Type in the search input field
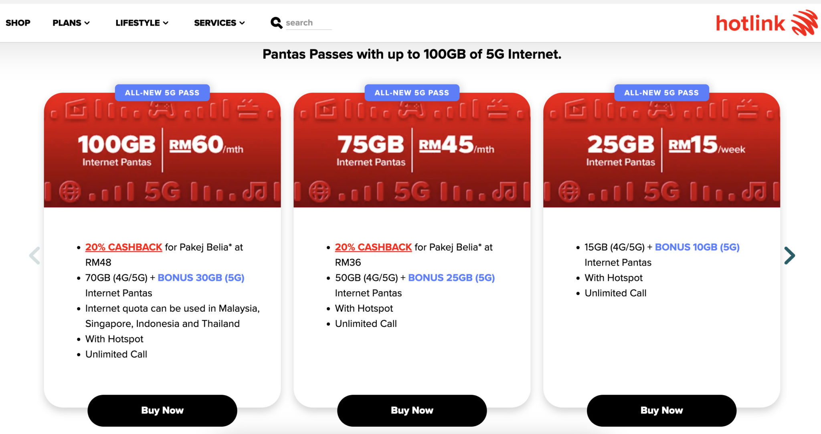The image size is (821, 434). (308, 23)
